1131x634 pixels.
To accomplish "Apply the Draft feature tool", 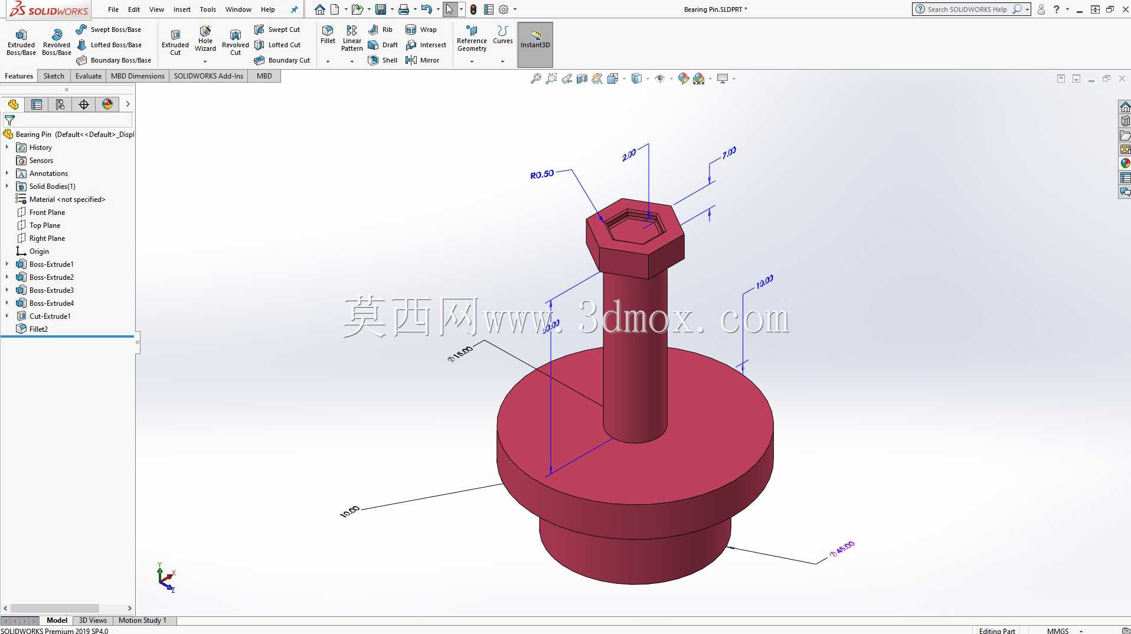I will point(383,45).
